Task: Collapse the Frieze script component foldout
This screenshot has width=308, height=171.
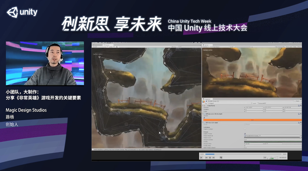Action: (x=203, y=123)
